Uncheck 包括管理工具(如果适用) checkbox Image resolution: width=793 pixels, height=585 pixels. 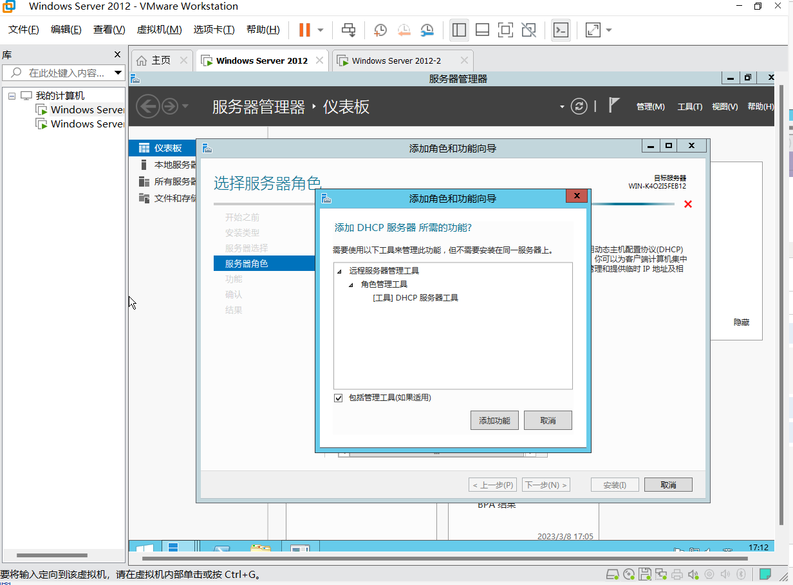(x=339, y=398)
